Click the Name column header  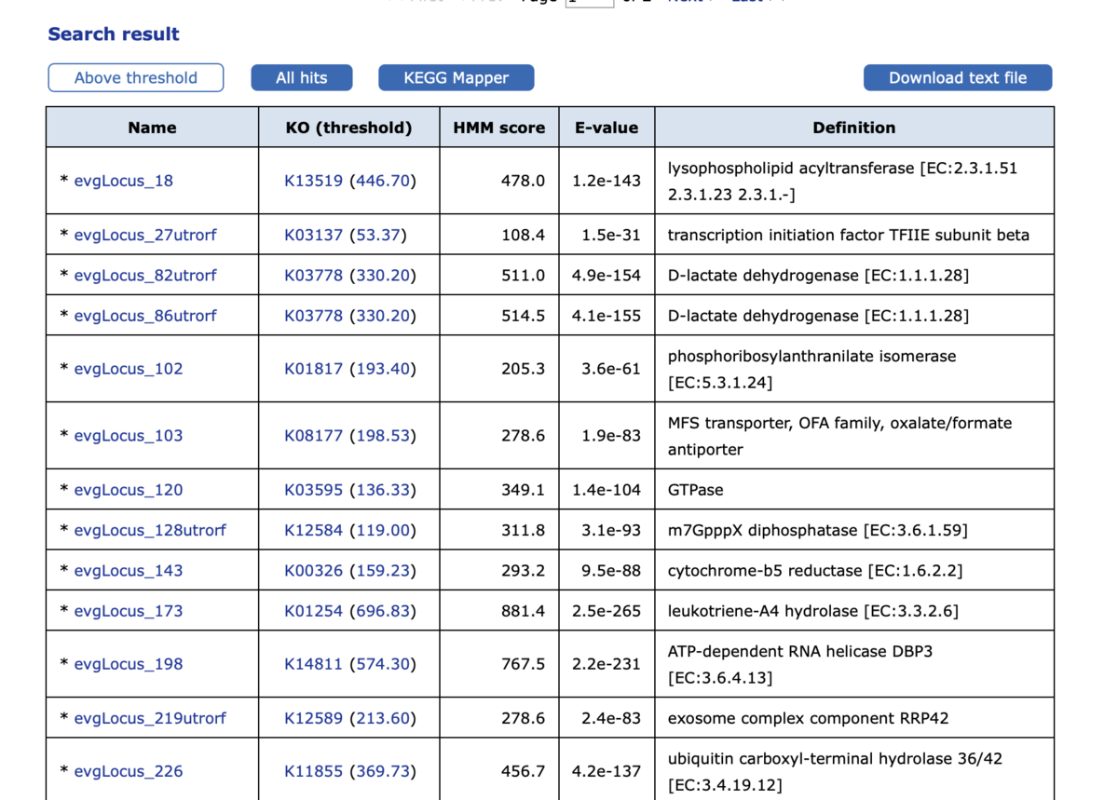[x=152, y=128]
